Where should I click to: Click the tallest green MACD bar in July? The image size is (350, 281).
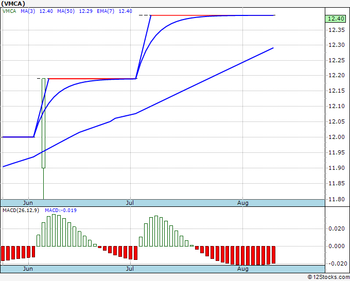(x=156, y=231)
